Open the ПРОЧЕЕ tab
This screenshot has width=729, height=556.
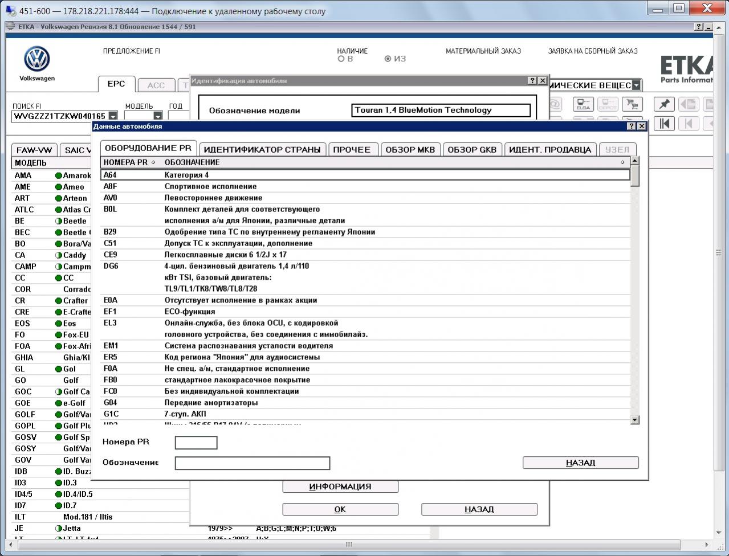352,149
